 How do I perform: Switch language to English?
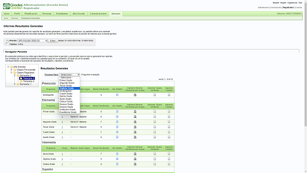(283, 3)
